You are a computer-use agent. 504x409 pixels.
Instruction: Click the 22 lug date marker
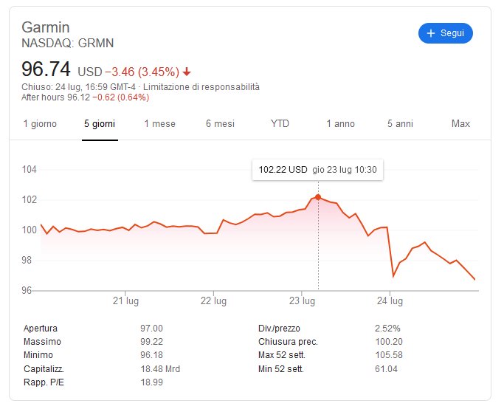click(x=213, y=301)
